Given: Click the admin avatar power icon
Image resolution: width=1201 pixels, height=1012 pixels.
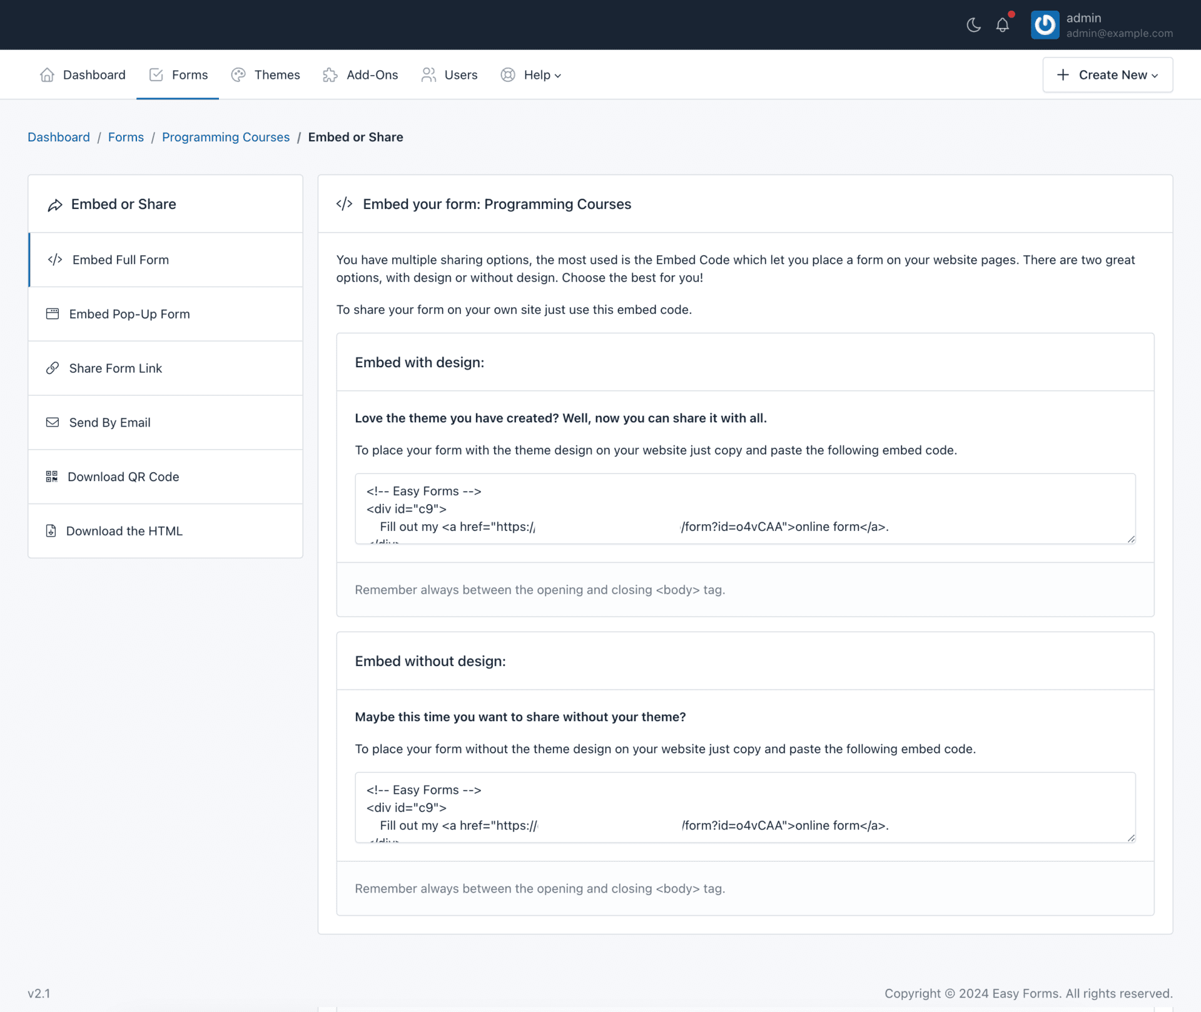Looking at the screenshot, I should [x=1045, y=25].
